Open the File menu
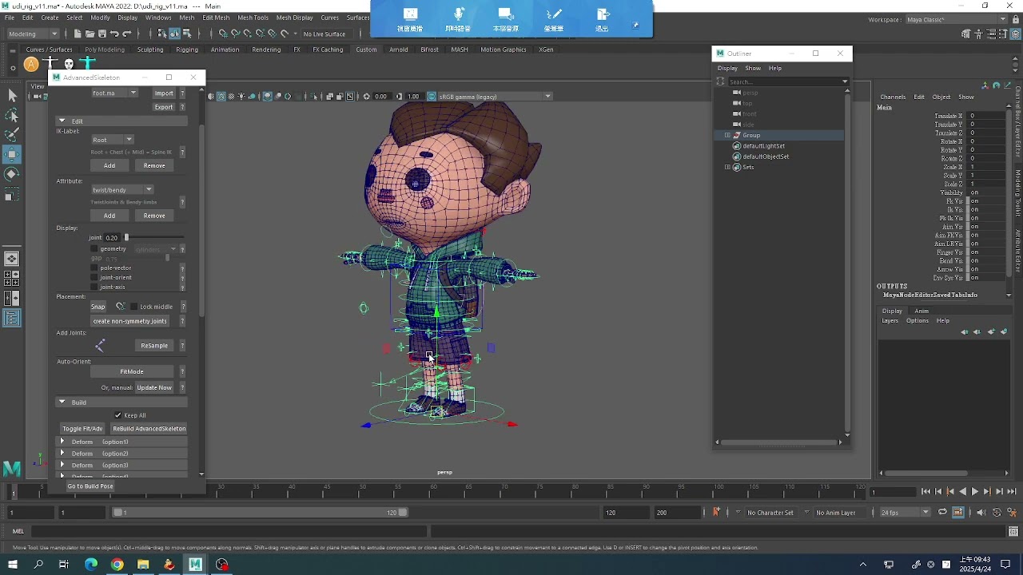The width and height of the screenshot is (1023, 575). click(x=10, y=18)
